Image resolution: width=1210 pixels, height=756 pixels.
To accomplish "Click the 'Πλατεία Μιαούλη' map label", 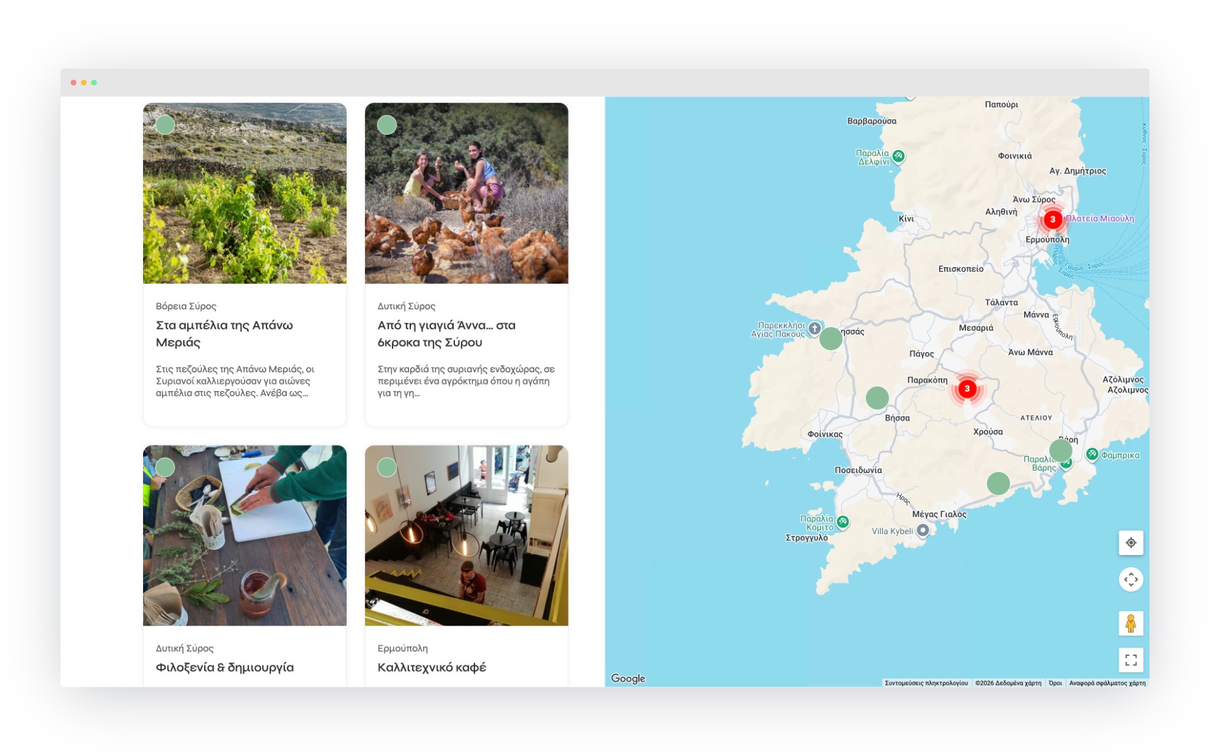I will pos(1100,219).
